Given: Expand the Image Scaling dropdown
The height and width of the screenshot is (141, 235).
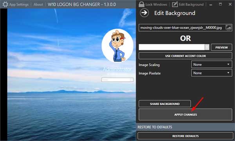Looking at the screenshot, I should click(x=211, y=64).
